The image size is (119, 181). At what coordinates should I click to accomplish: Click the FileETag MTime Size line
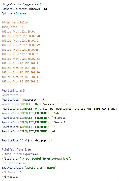16,149
